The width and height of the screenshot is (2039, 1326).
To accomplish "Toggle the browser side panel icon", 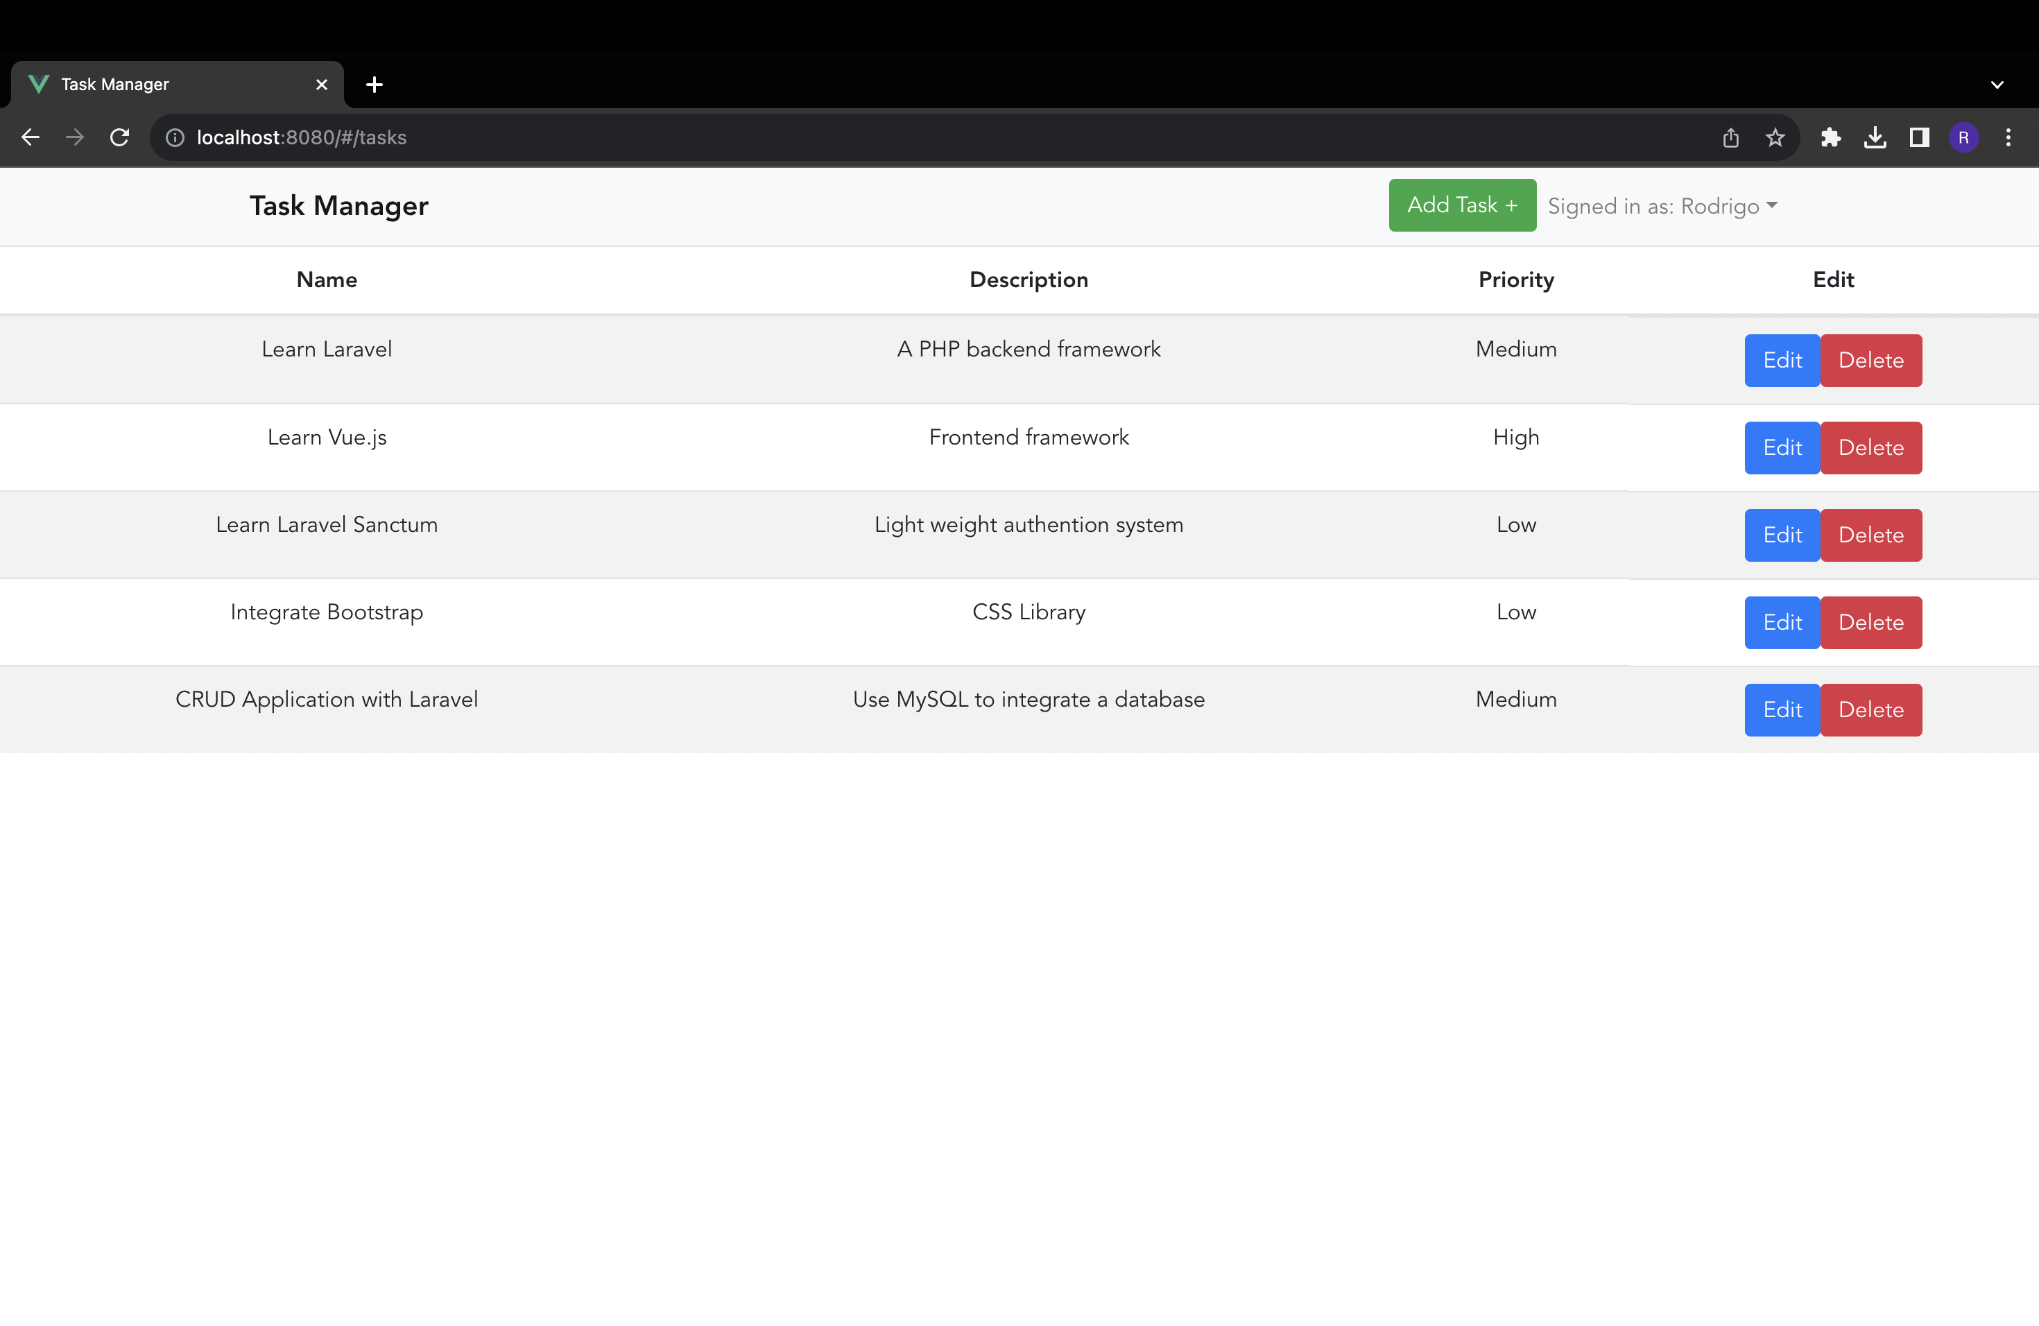I will tap(1919, 137).
